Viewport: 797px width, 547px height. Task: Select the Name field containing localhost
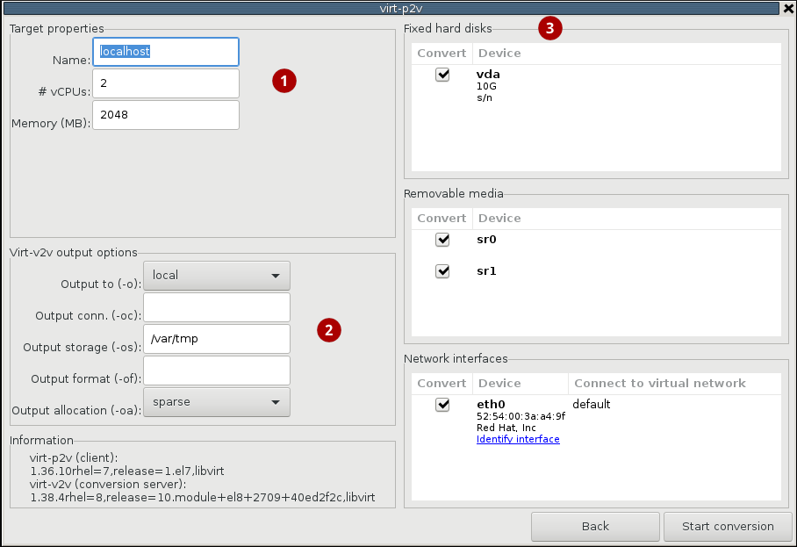pyautogui.click(x=165, y=52)
